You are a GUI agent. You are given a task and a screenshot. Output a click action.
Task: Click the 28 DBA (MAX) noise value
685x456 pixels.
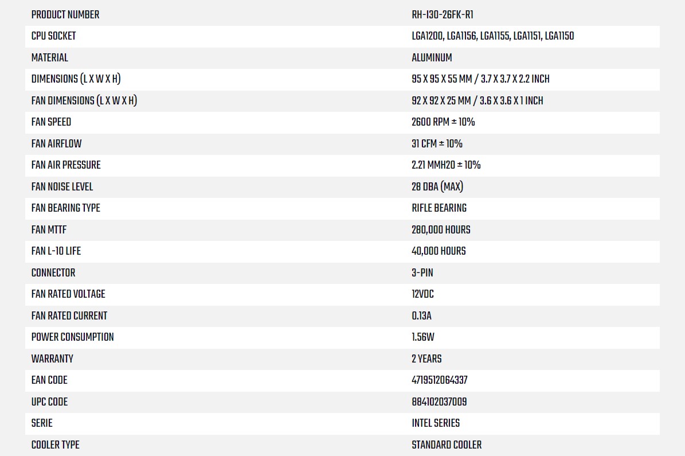point(437,187)
